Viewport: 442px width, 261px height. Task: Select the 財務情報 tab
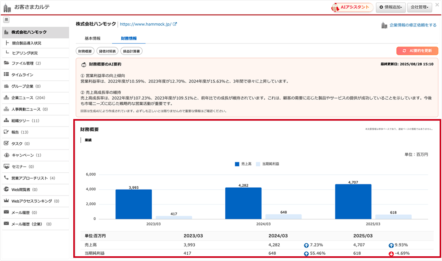129,38
